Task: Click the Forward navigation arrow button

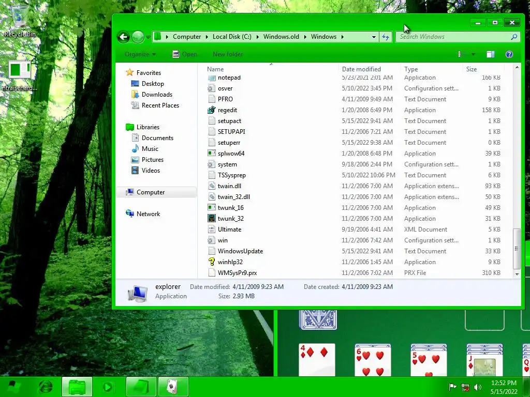Action: [138, 37]
